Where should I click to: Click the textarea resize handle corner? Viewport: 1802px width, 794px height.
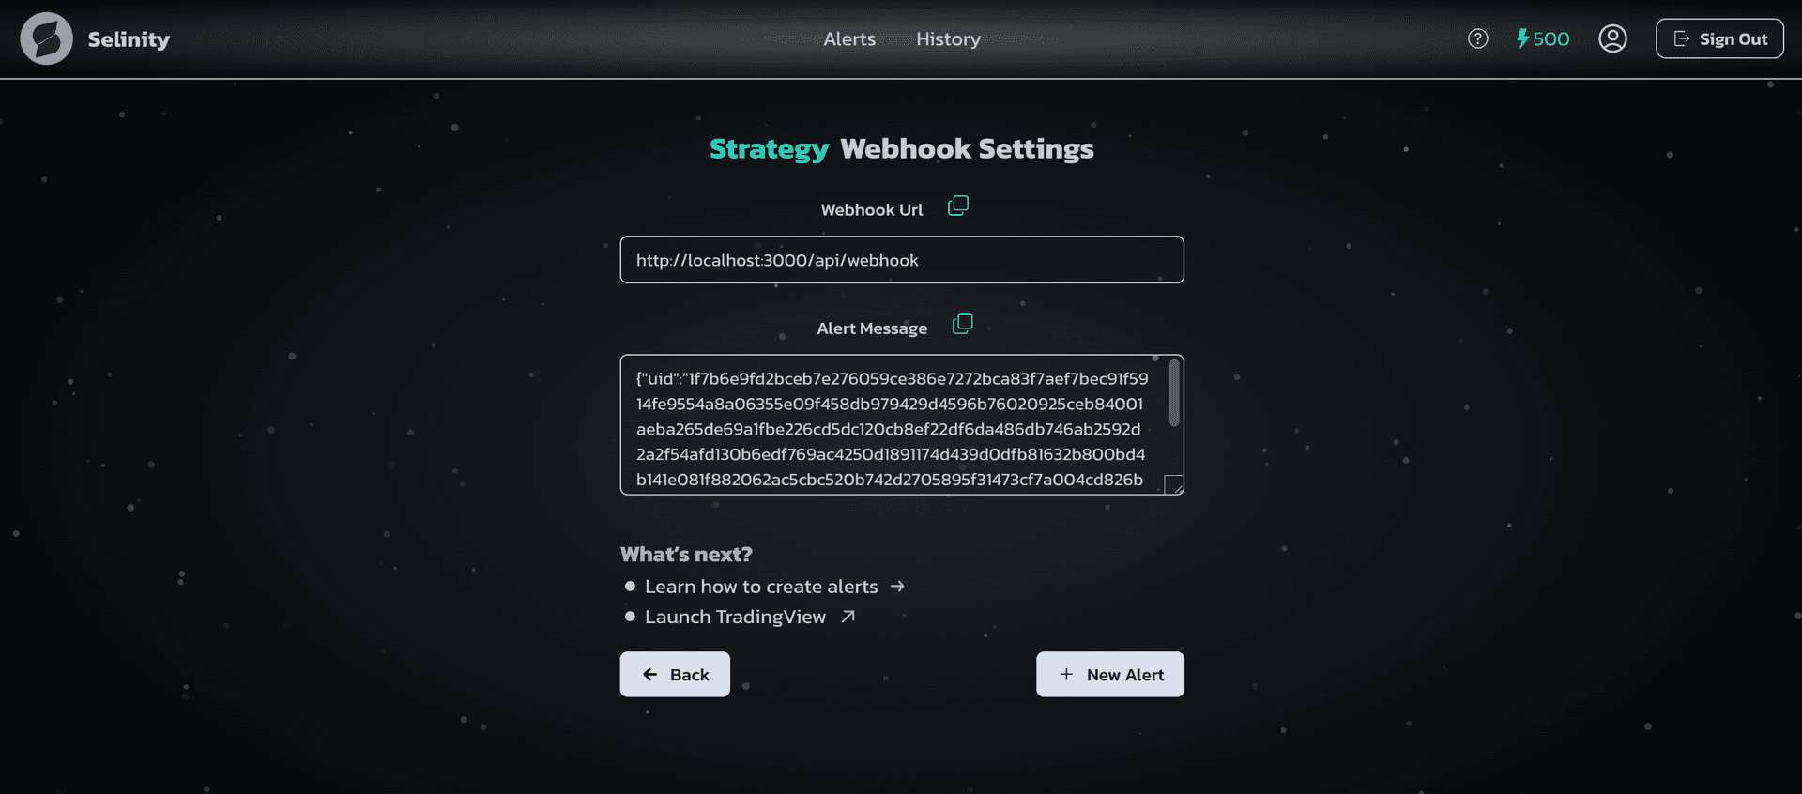point(1174,485)
